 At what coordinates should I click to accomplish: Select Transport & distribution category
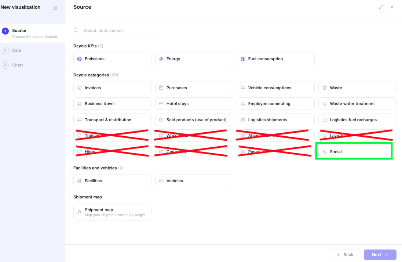coord(112,120)
